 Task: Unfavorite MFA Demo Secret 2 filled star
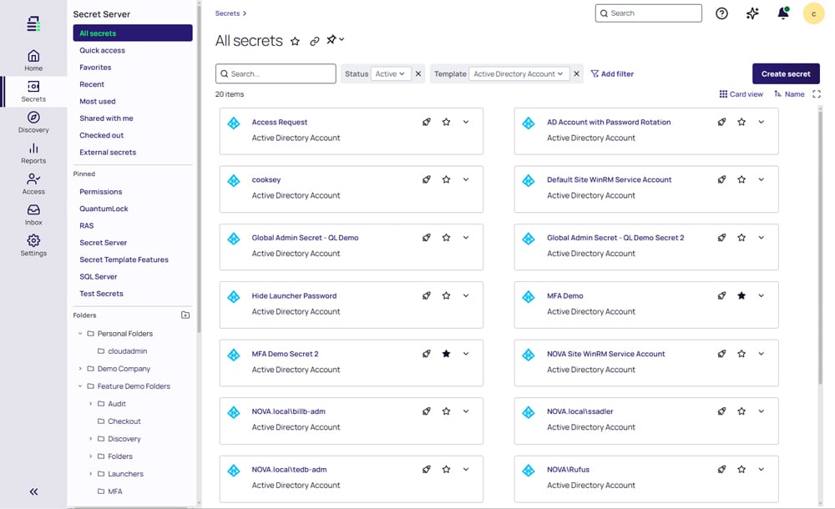446,353
